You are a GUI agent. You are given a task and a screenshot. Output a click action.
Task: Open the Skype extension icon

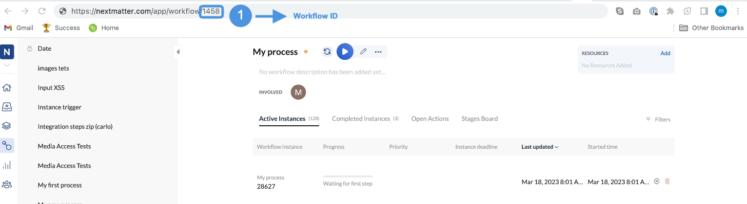tap(620, 11)
